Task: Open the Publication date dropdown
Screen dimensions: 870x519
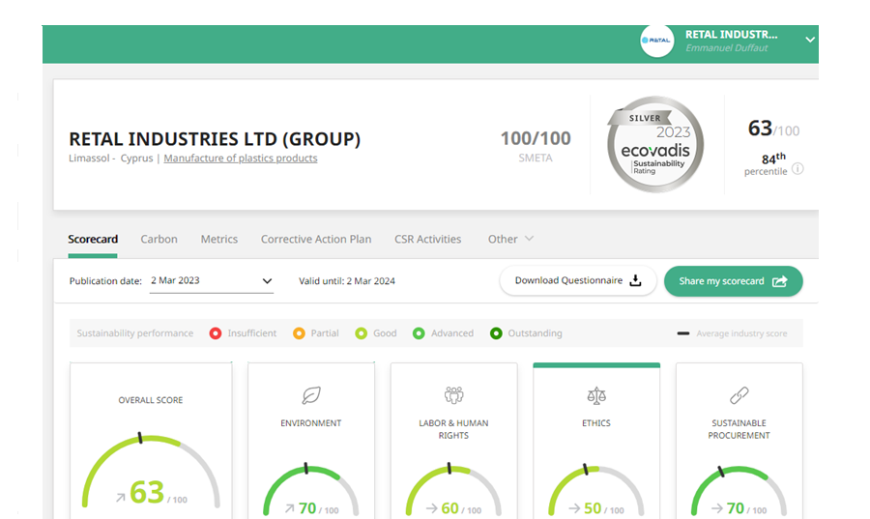Action: (x=212, y=280)
